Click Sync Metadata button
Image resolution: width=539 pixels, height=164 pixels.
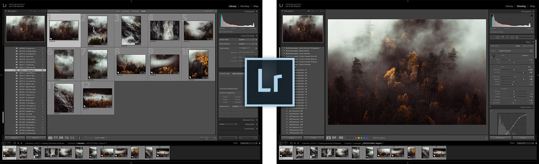pos(228,138)
